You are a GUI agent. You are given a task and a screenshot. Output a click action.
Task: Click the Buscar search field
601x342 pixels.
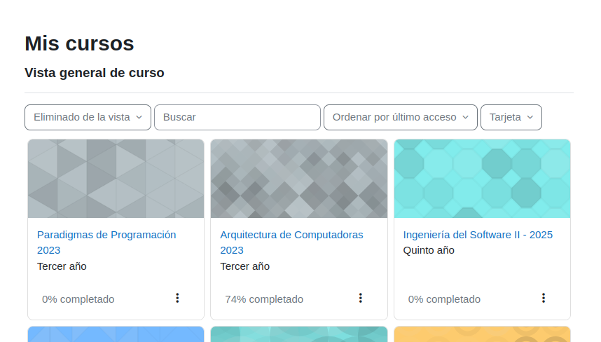tap(237, 117)
